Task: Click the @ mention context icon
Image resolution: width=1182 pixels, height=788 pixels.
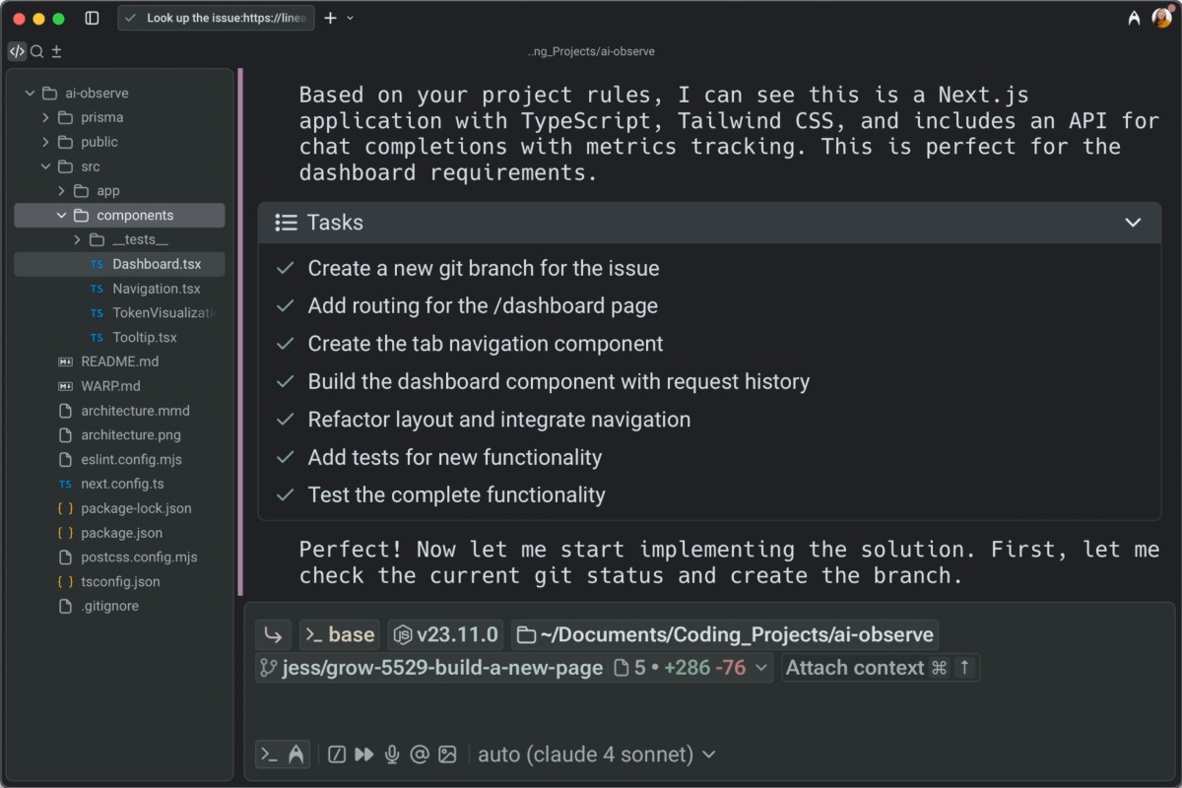Action: [420, 755]
